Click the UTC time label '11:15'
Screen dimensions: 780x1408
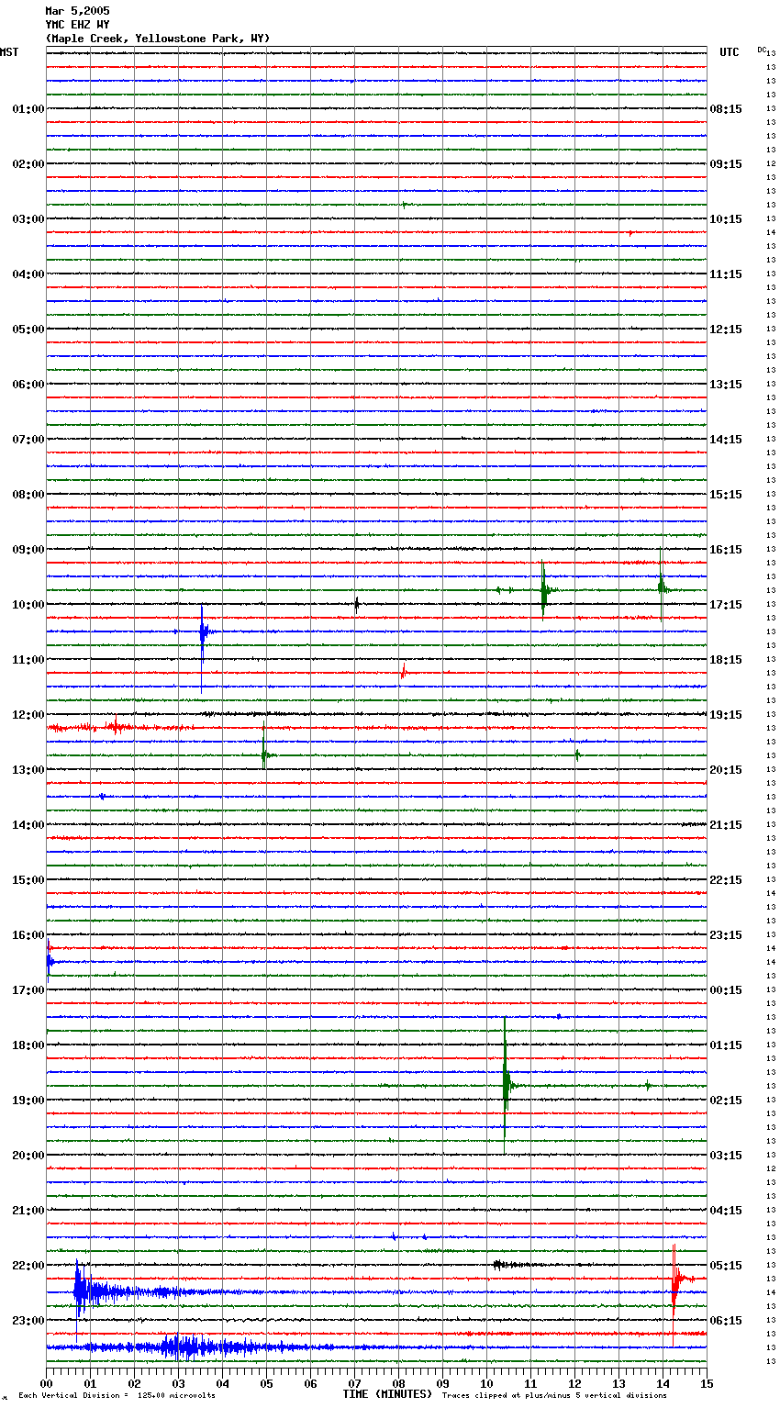point(726,274)
